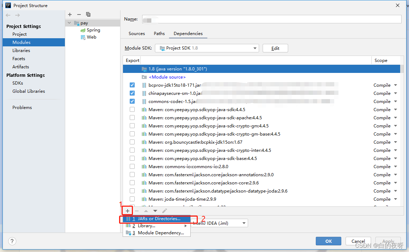Click the bcprov-jdk15to18-171.jar library icon
This screenshot has height=252, width=409.
144,85
